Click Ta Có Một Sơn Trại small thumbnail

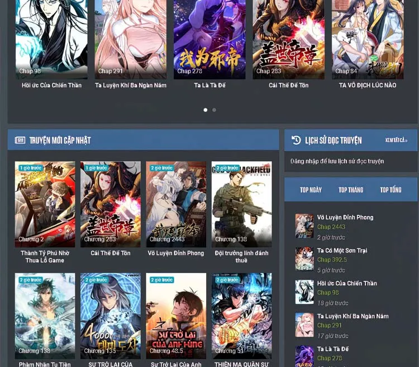(304, 259)
